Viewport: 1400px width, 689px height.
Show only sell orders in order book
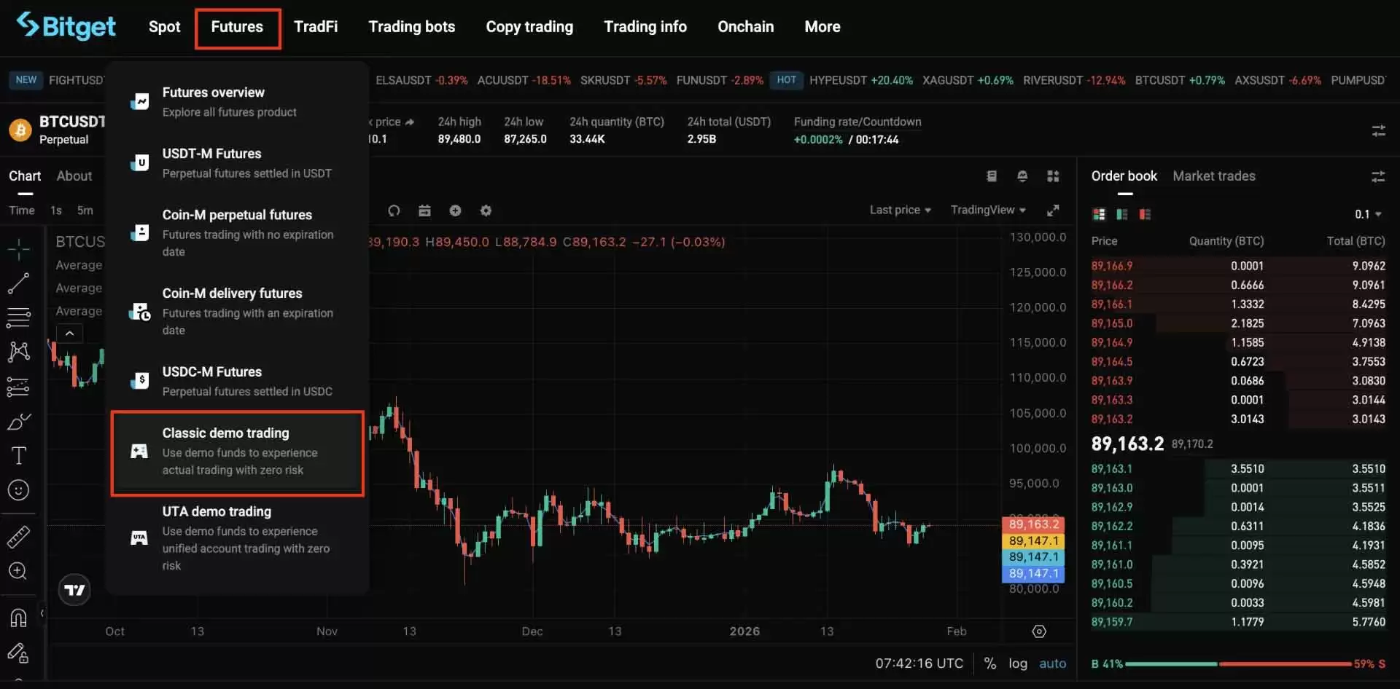1145,214
